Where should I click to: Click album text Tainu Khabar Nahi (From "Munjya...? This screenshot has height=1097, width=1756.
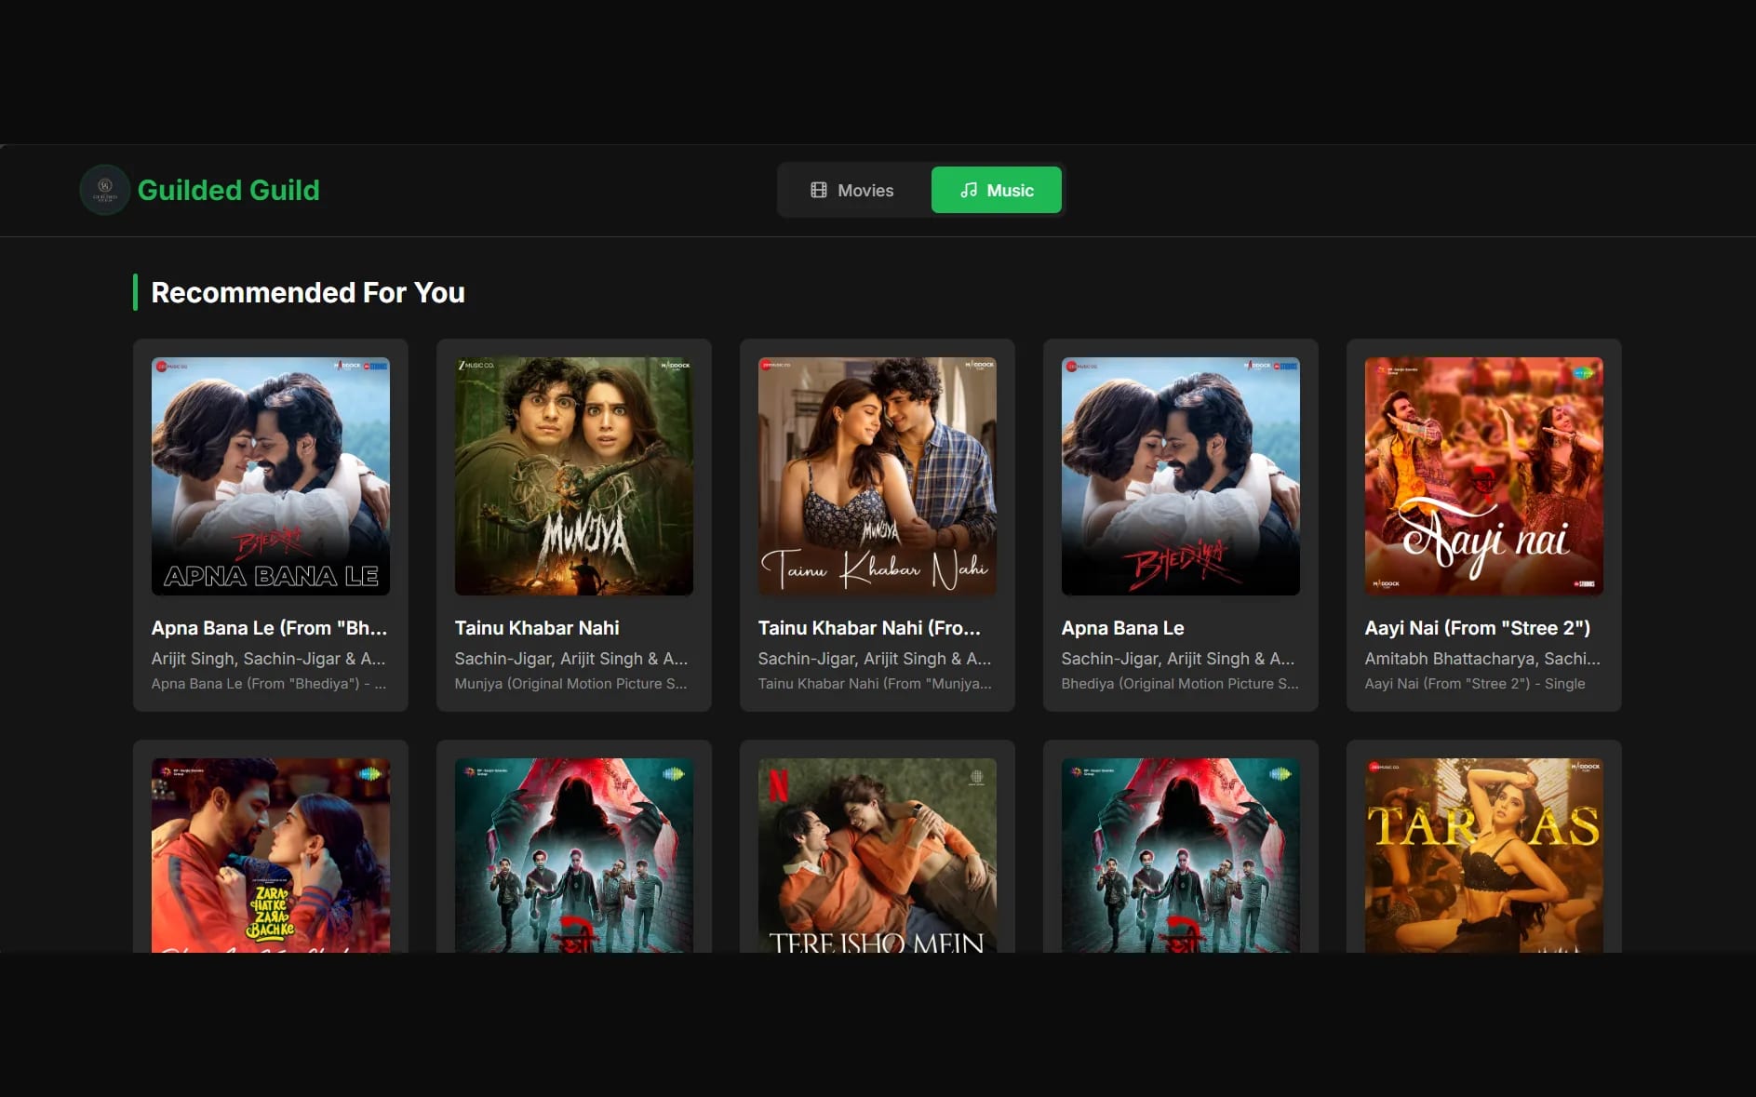[875, 684]
